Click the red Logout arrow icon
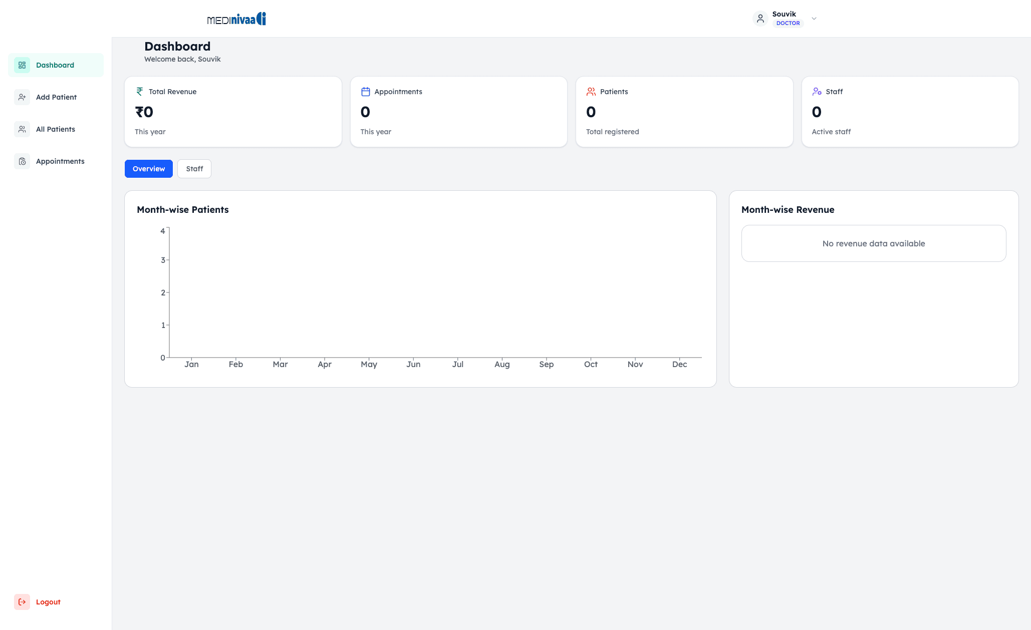Screen dimensions: 1031x630 point(22,602)
